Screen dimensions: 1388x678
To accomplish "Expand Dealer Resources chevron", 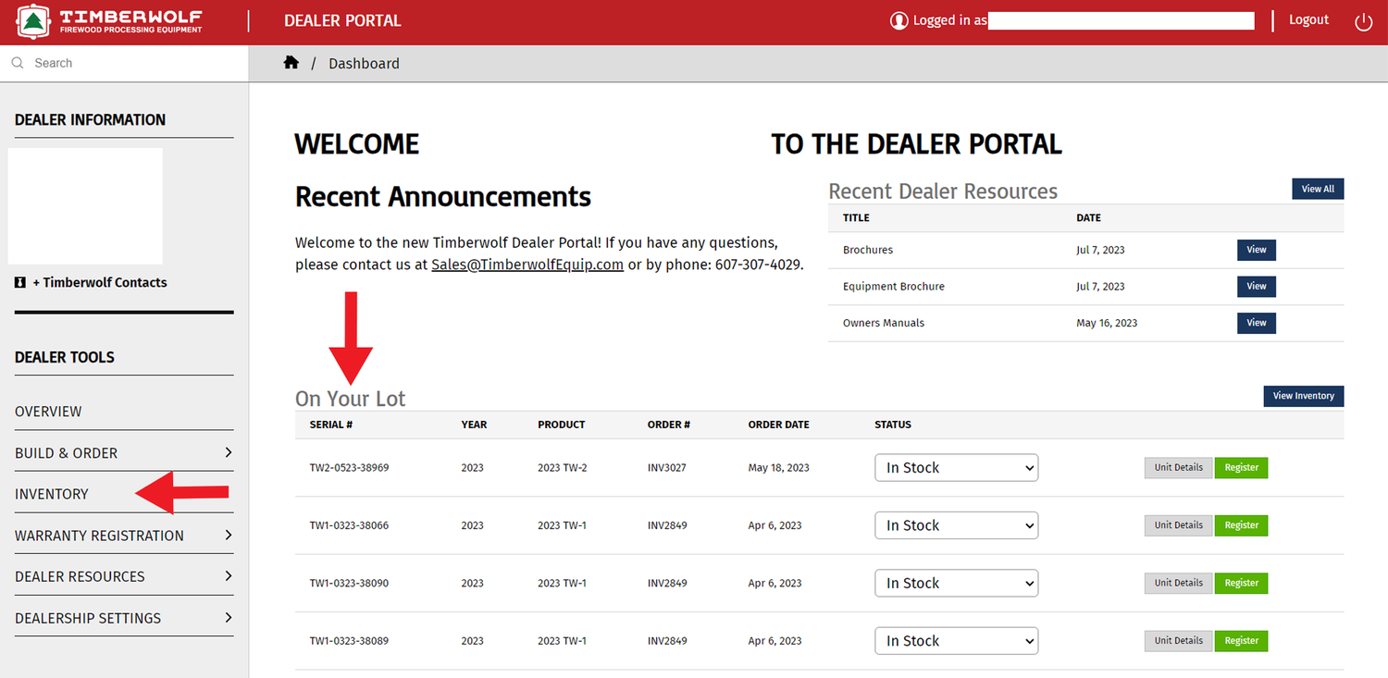I will pyautogui.click(x=228, y=575).
